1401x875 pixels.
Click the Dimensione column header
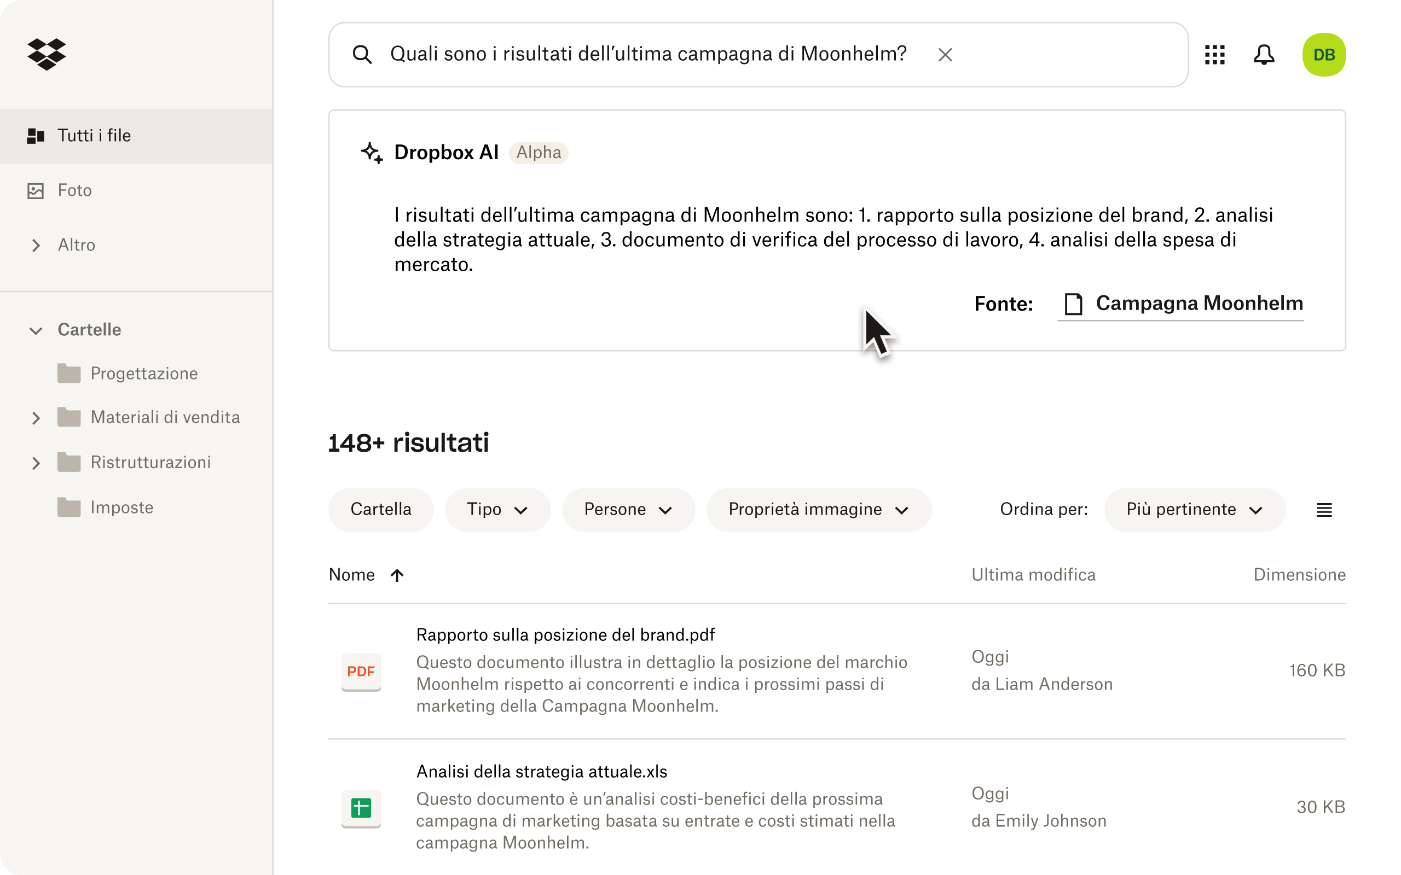[1299, 575]
